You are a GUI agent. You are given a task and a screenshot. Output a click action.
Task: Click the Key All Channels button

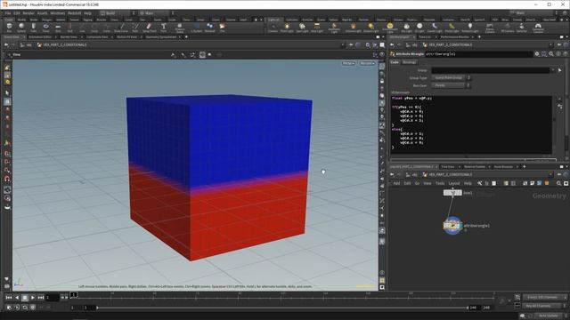[x=541, y=306]
